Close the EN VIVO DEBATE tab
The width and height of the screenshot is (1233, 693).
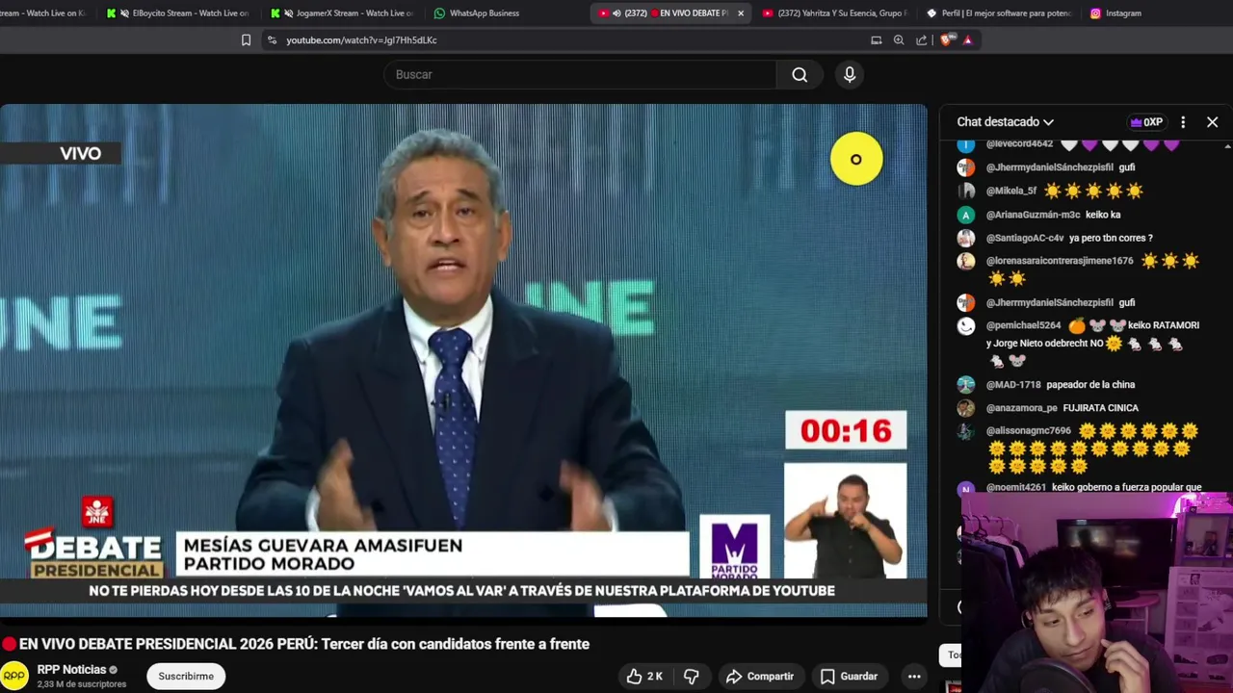(741, 13)
